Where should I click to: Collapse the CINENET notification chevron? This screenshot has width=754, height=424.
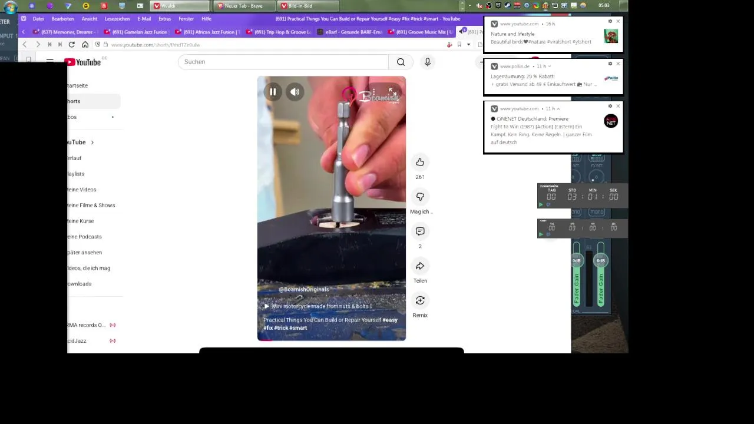click(x=558, y=109)
